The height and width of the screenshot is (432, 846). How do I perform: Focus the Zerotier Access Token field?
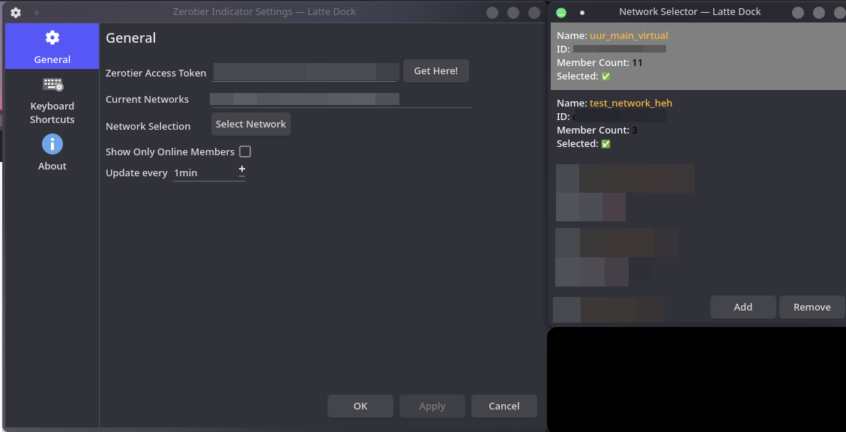pos(304,72)
